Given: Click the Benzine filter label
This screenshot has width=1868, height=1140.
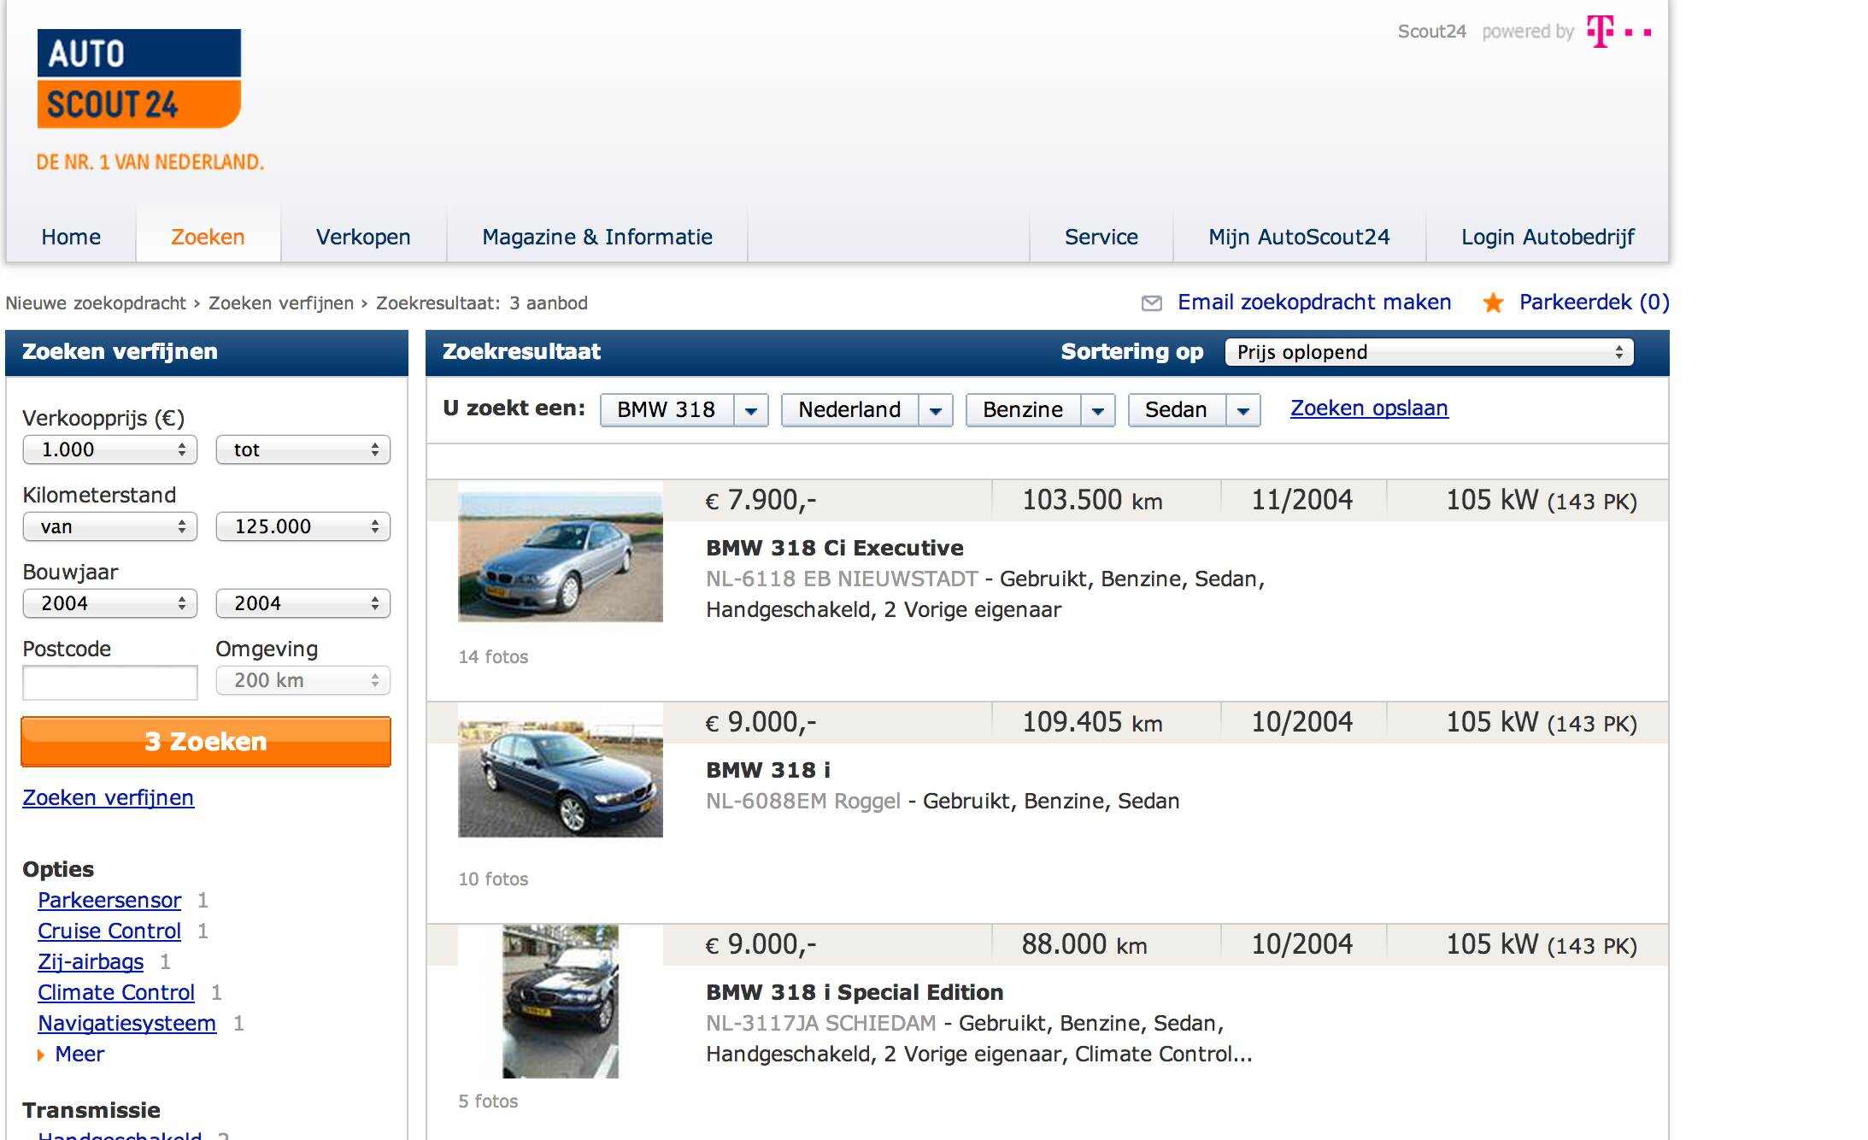Looking at the screenshot, I should pos(1023,410).
